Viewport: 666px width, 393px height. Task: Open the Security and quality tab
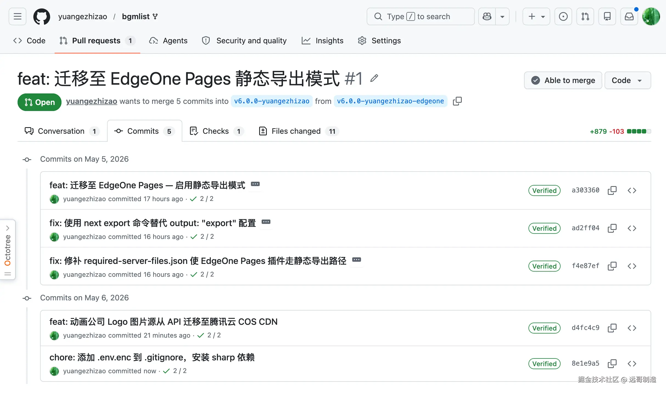click(x=244, y=41)
